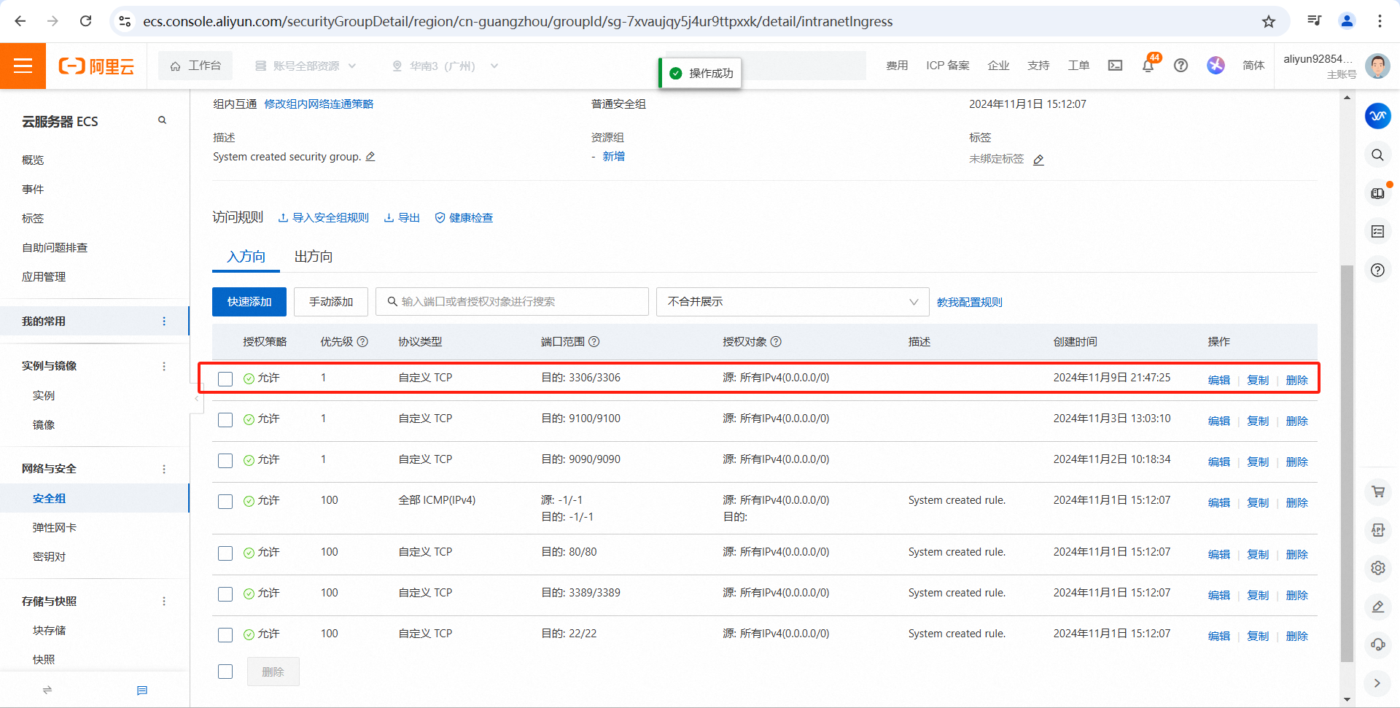Image resolution: width=1400 pixels, height=708 pixels.
Task: Click the colorful AI assistant icon in header
Action: click(1216, 66)
